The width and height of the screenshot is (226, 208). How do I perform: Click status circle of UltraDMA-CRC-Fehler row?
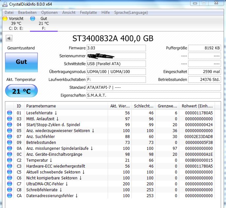[x=10, y=184]
